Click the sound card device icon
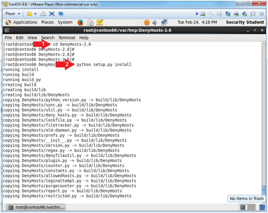The height and width of the screenshot is (213, 268). click(245, 14)
